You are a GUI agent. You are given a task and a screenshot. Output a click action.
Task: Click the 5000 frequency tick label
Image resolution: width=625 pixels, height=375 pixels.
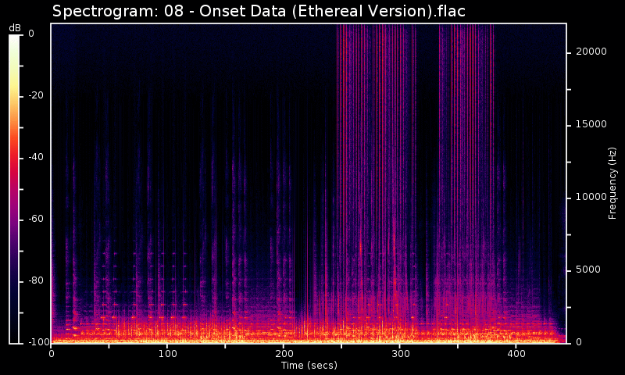(588, 270)
